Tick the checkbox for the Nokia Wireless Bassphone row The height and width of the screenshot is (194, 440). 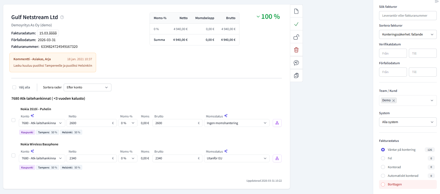13,155
